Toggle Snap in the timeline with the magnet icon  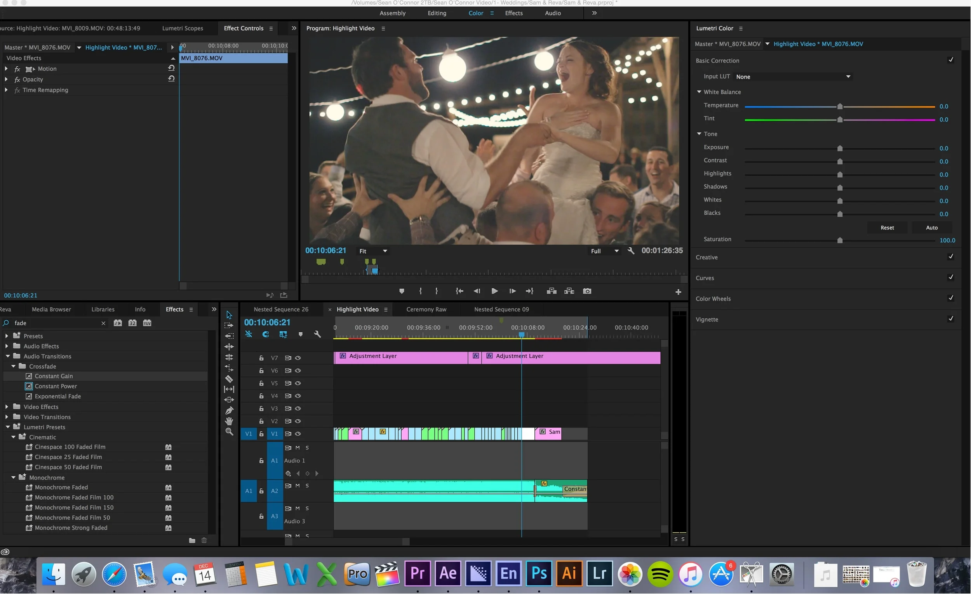click(x=265, y=334)
